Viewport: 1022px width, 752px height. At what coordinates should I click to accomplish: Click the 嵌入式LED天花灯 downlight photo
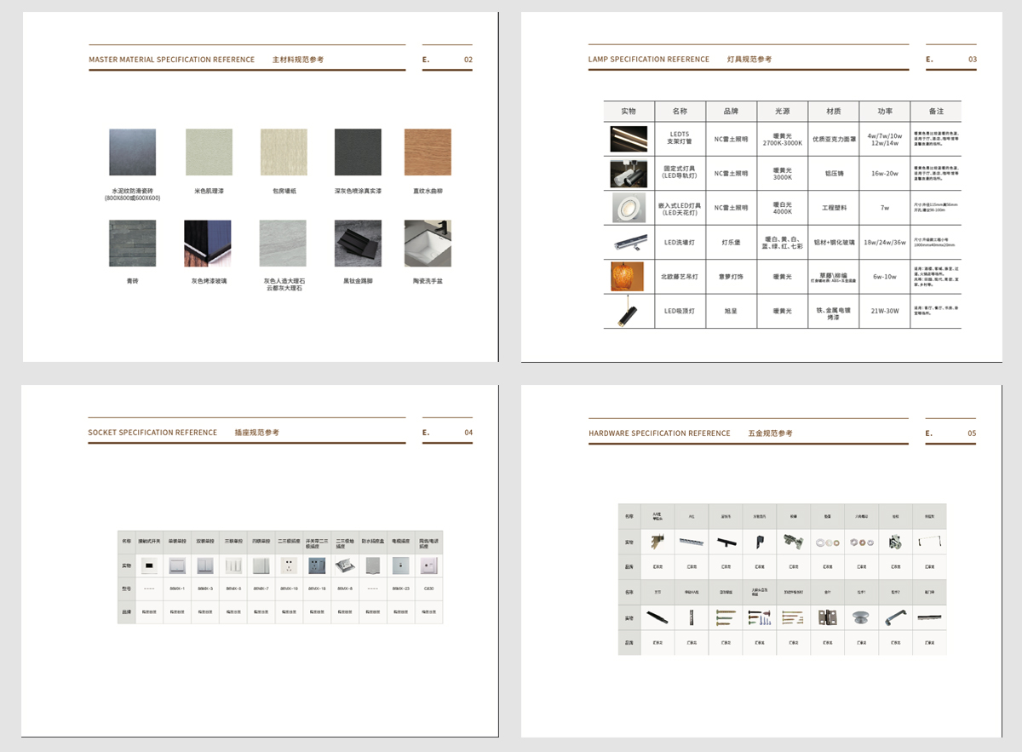629,207
